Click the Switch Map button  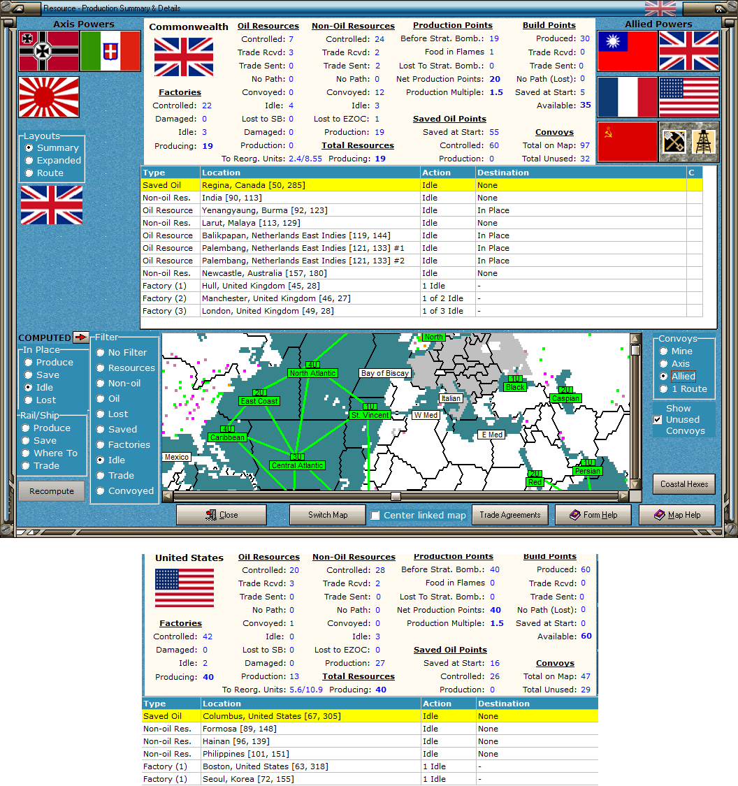pyautogui.click(x=328, y=515)
